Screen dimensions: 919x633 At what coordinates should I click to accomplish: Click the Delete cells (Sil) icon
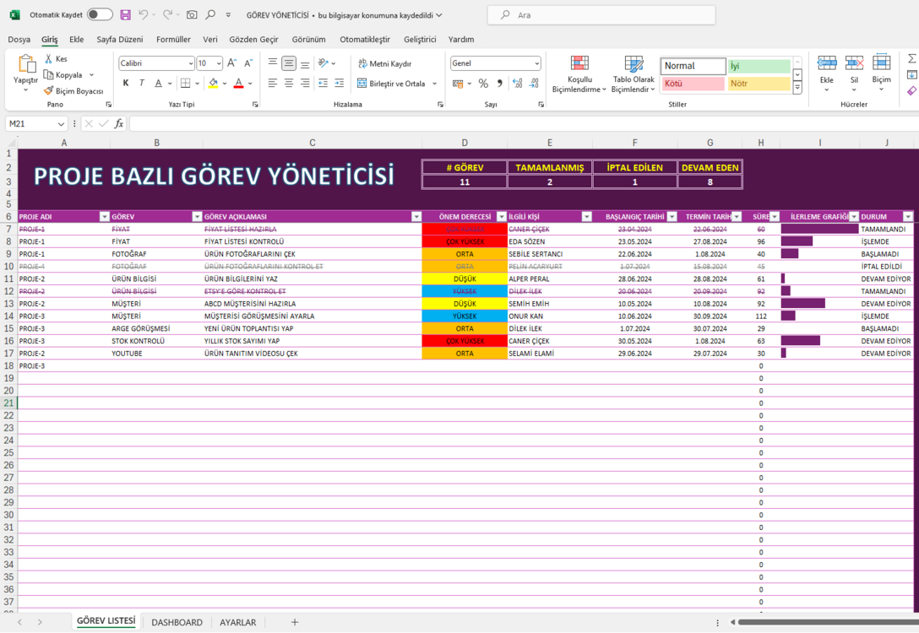[854, 62]
